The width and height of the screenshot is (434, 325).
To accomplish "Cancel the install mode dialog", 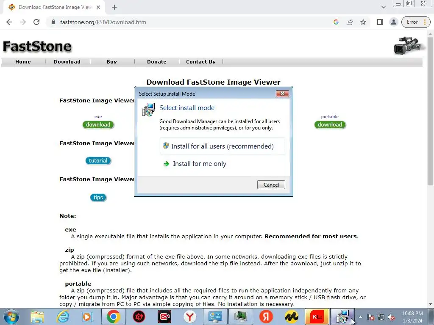I will tap(271, 185).
